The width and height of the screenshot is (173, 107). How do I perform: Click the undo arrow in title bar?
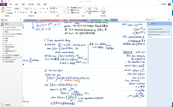[x=9, y=1]
